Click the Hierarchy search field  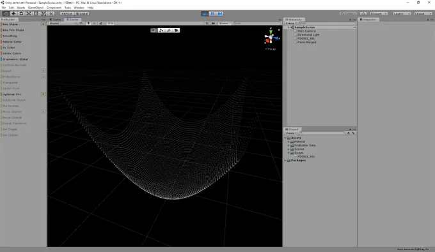(326, 24)
